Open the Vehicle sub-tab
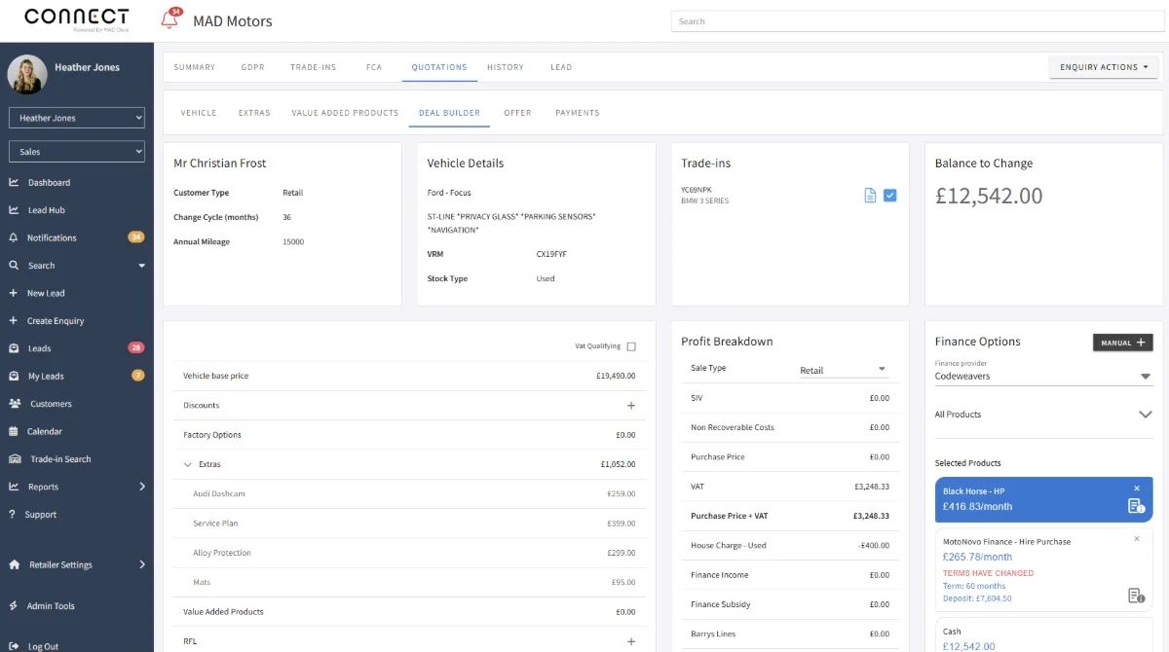 (x=199, y=113)
